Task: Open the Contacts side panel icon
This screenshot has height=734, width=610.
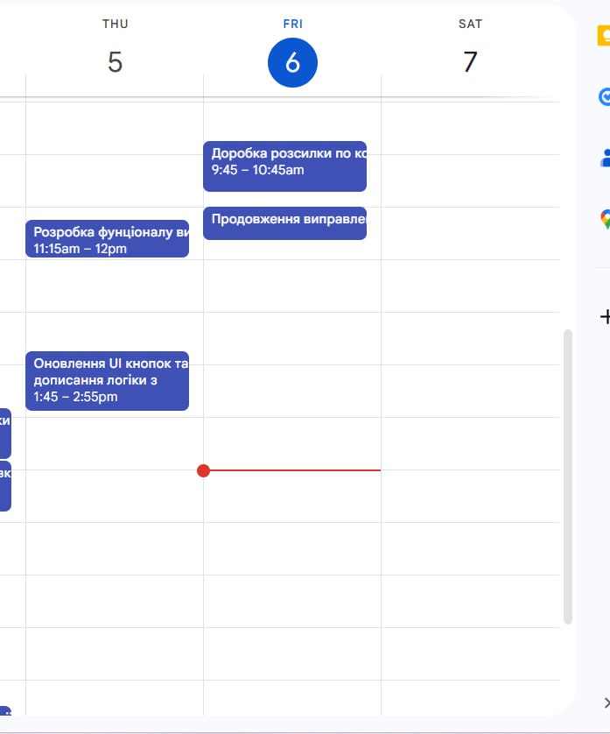Action: tap(604, 158)
